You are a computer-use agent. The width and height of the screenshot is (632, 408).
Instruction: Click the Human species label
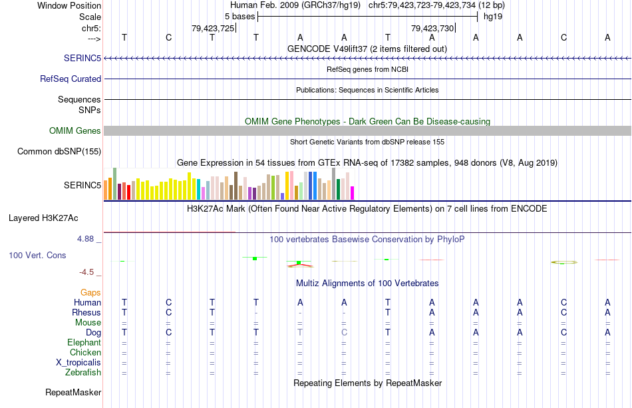(x=87, y=302)
